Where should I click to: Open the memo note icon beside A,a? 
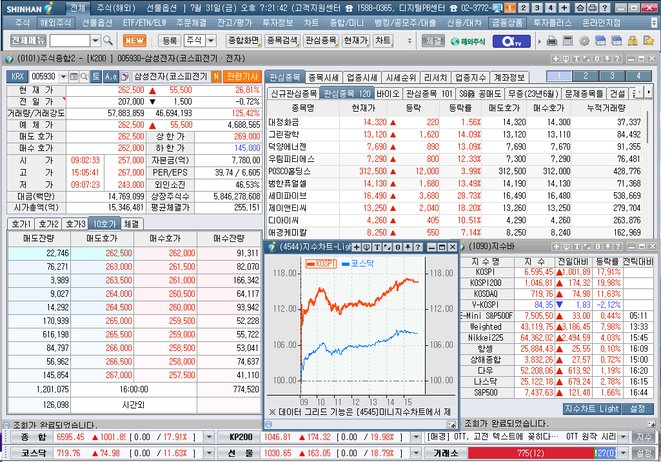(x=124, y=76)
